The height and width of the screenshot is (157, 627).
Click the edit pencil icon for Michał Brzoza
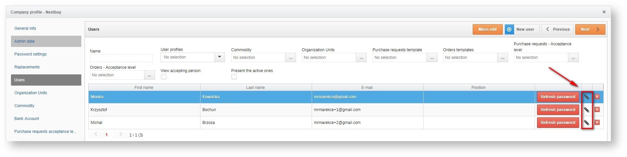(x=587, y=123)
